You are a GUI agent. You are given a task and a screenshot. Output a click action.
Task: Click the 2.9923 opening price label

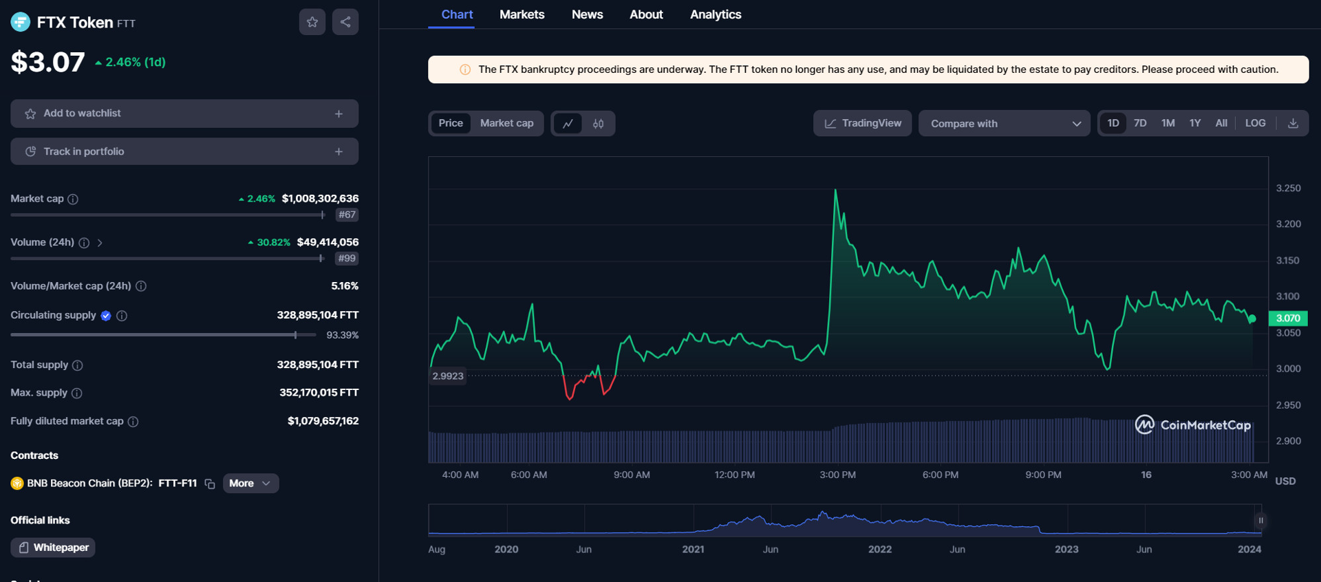coord(448,376)
